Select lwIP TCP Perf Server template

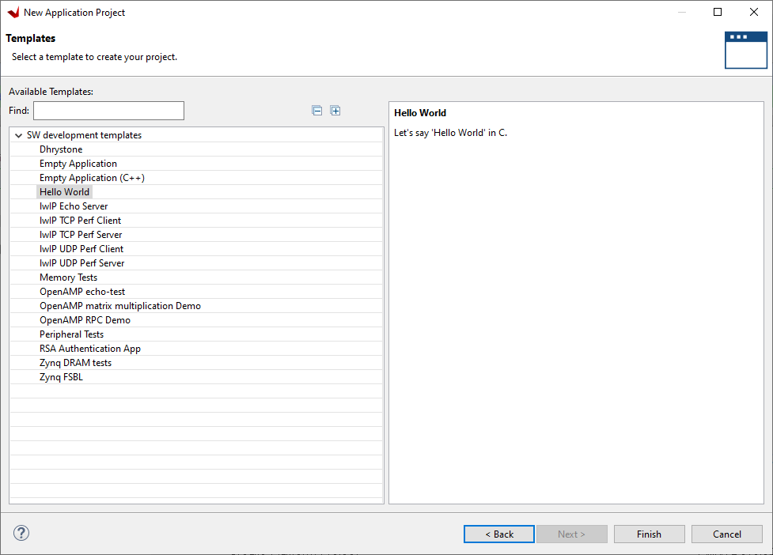[81, 235]
